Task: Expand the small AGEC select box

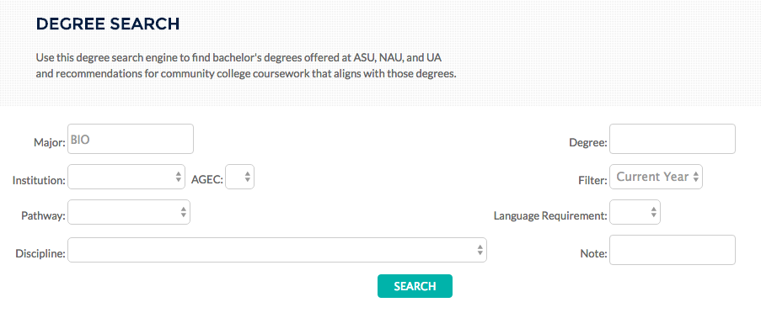Action: pos(239,177)
